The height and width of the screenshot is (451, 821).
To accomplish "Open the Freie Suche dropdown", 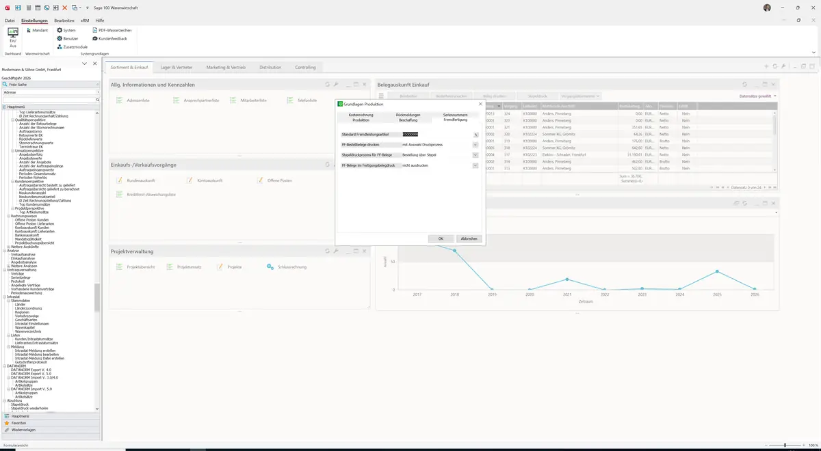I will tap(97, 84).
